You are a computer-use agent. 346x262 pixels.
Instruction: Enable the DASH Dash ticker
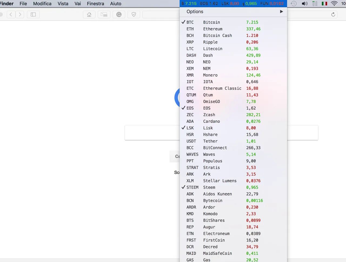coord(233,55)
